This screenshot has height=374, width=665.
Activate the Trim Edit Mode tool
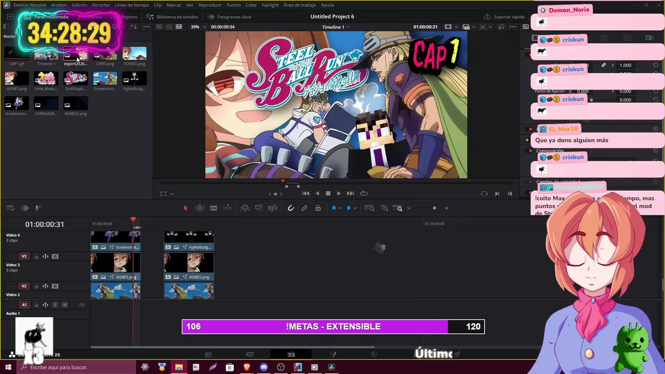pos(199,208)
